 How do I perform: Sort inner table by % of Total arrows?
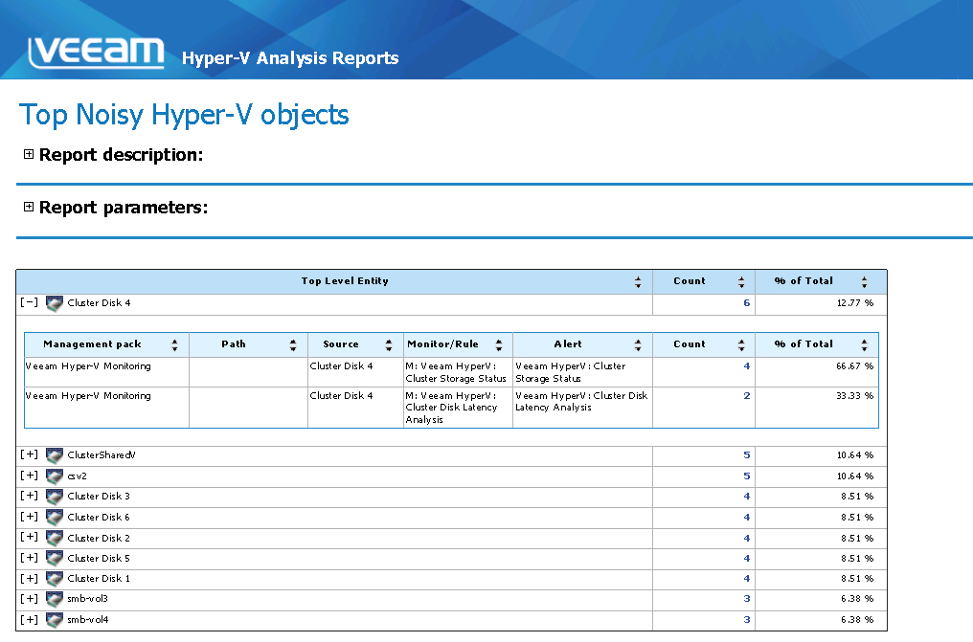[x=865, y=345]
